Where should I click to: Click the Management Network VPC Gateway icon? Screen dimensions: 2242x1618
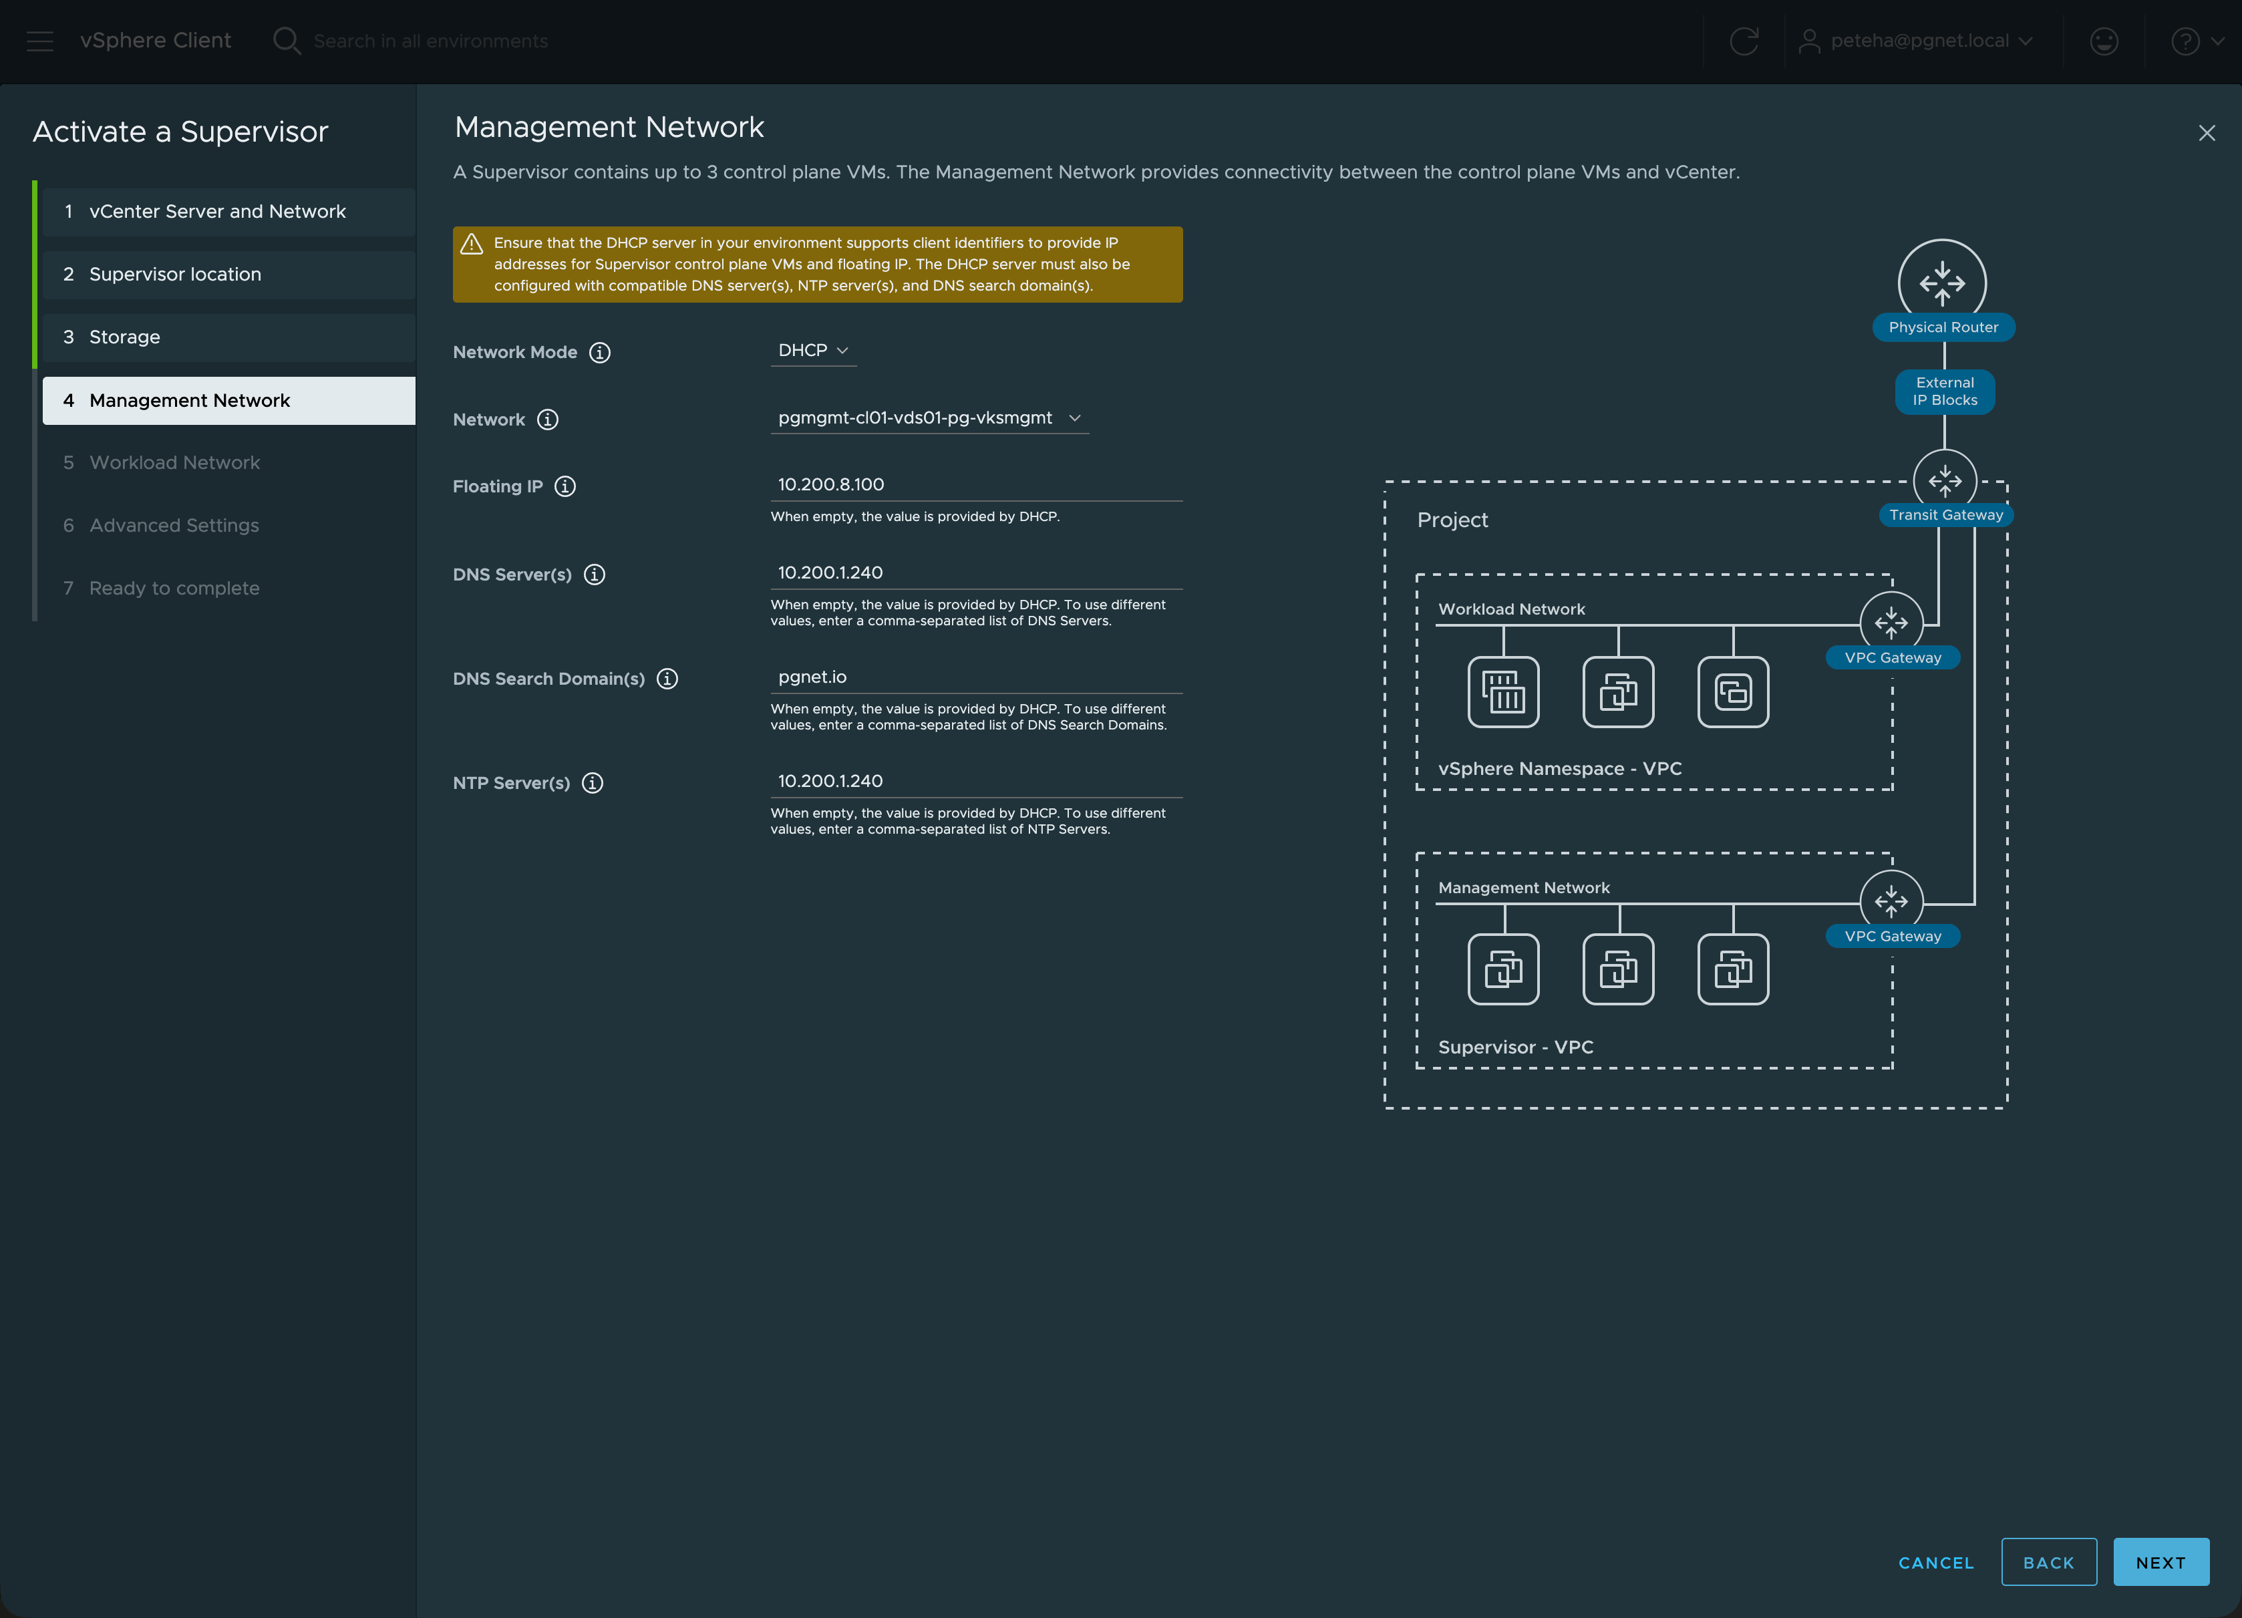pos(1891,901)
